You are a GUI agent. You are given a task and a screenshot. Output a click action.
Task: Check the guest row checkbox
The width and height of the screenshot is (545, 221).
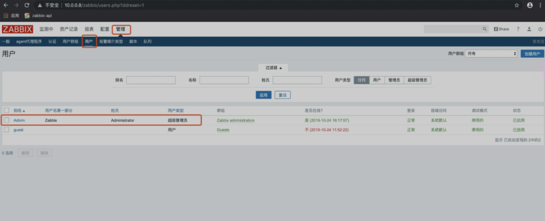tap(7, 130)
